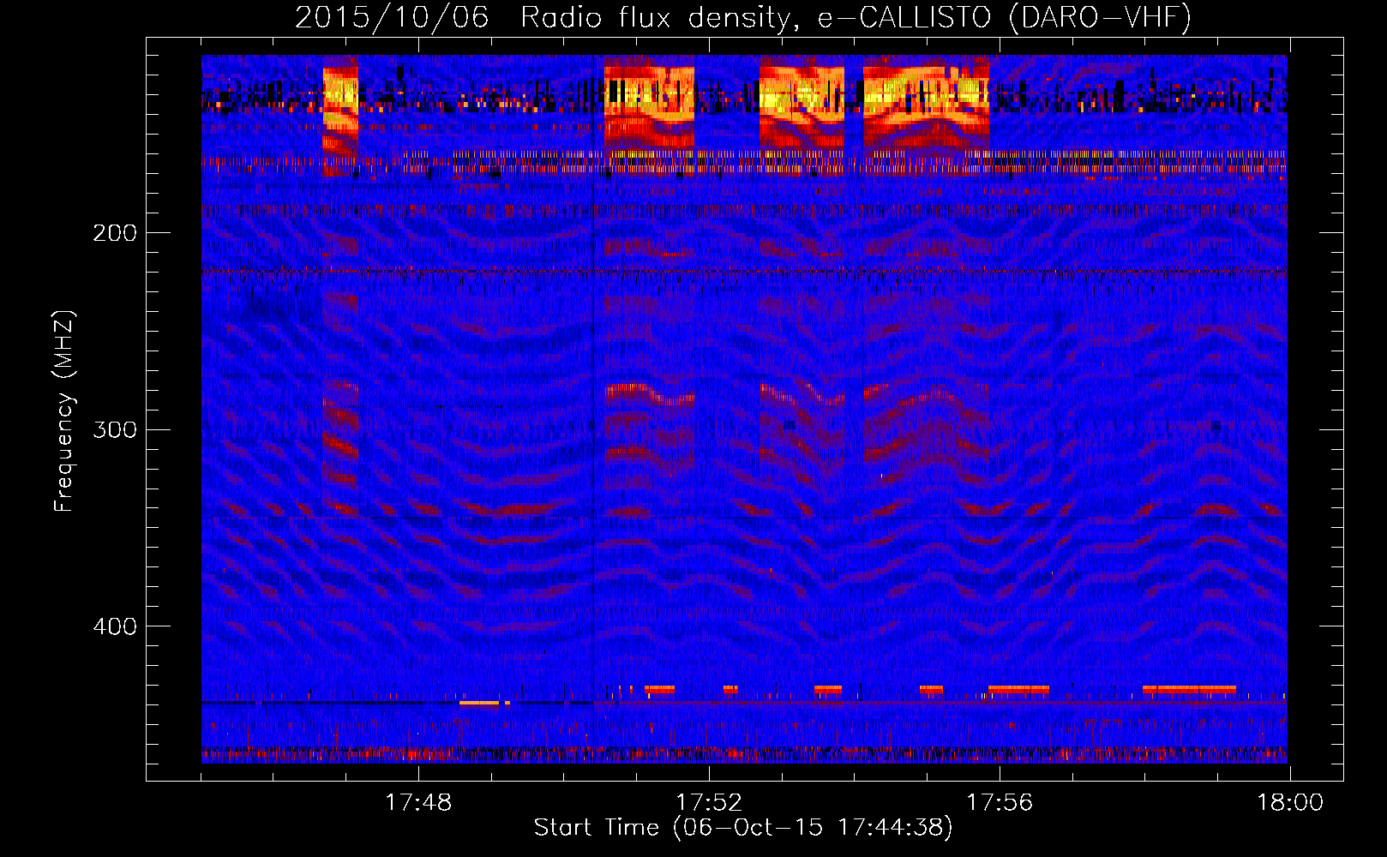Click the 17:52 time tick label
This screenshot has width=1387, height=857.
coord(709,803)
